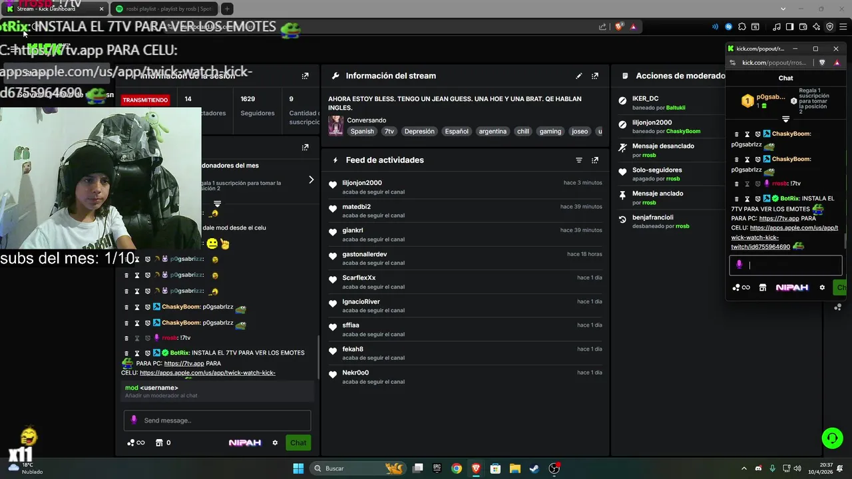The height and width of the screenshot is (479, 852).
Task: Switch to rosbi playlist Spotify tab
Action: (x=163, y=9)
